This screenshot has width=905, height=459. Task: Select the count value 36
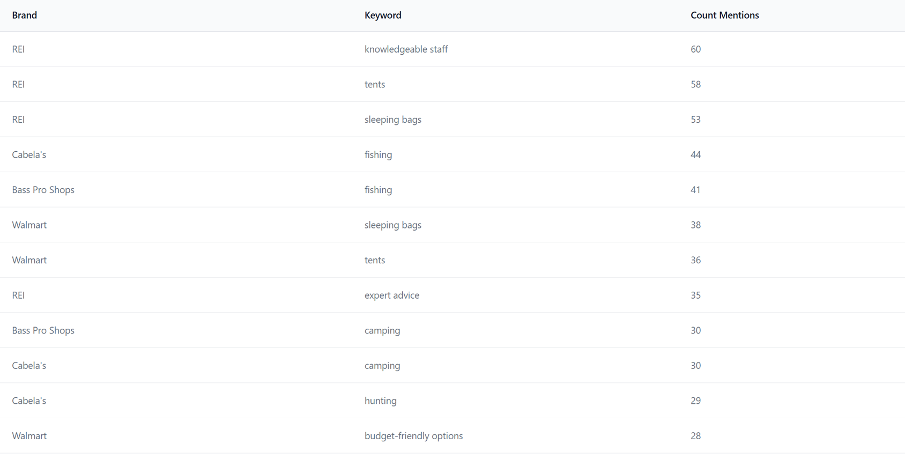click(x=695, y=260)
